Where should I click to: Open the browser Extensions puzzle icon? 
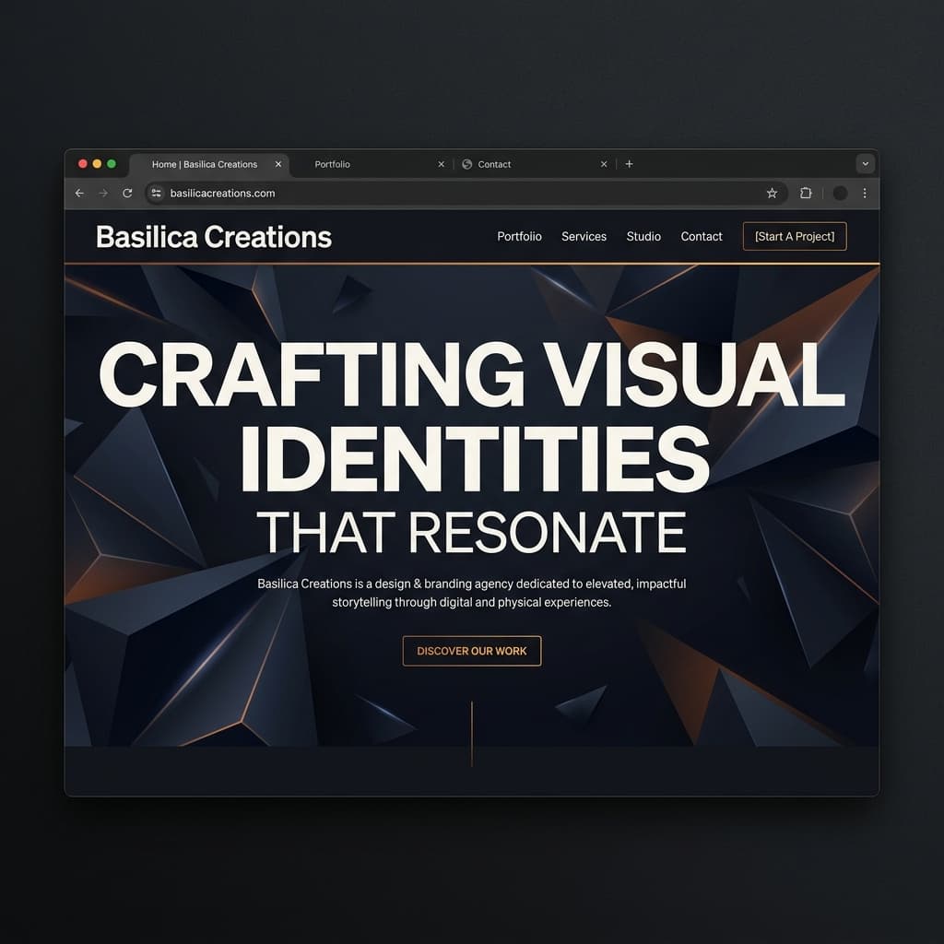[x=805, y=194]
